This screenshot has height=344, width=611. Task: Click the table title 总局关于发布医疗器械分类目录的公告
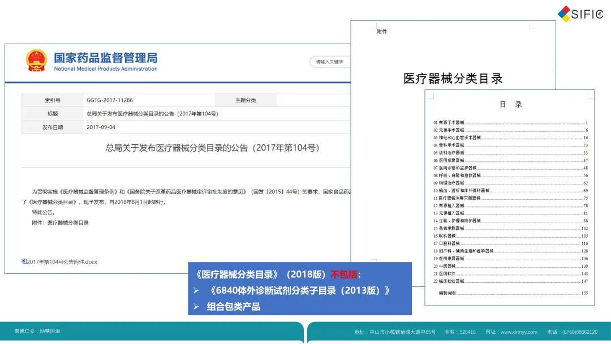[152, 114]
